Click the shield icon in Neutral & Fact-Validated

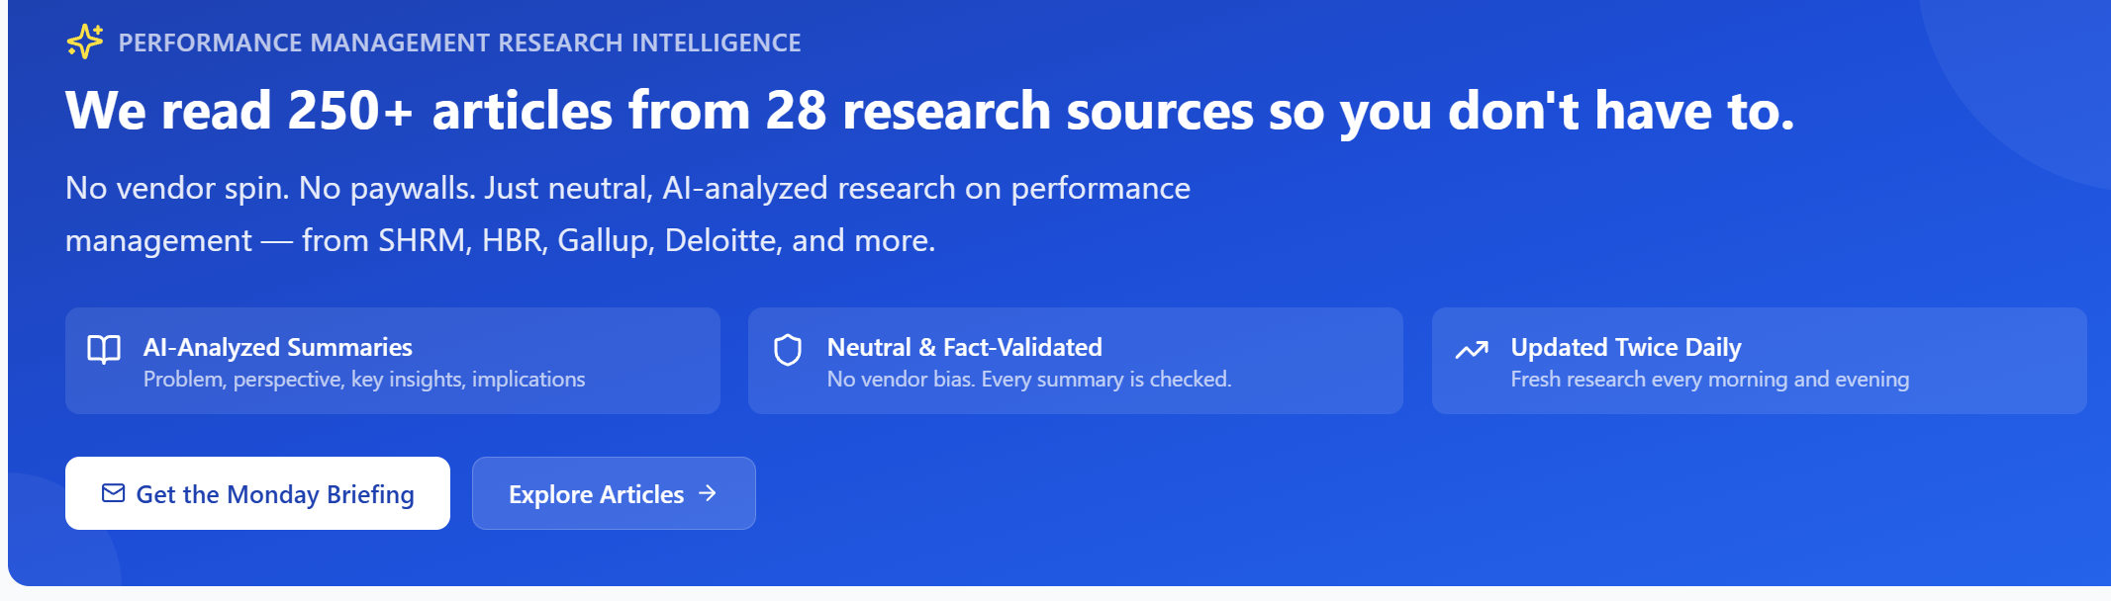coord(788,350)
